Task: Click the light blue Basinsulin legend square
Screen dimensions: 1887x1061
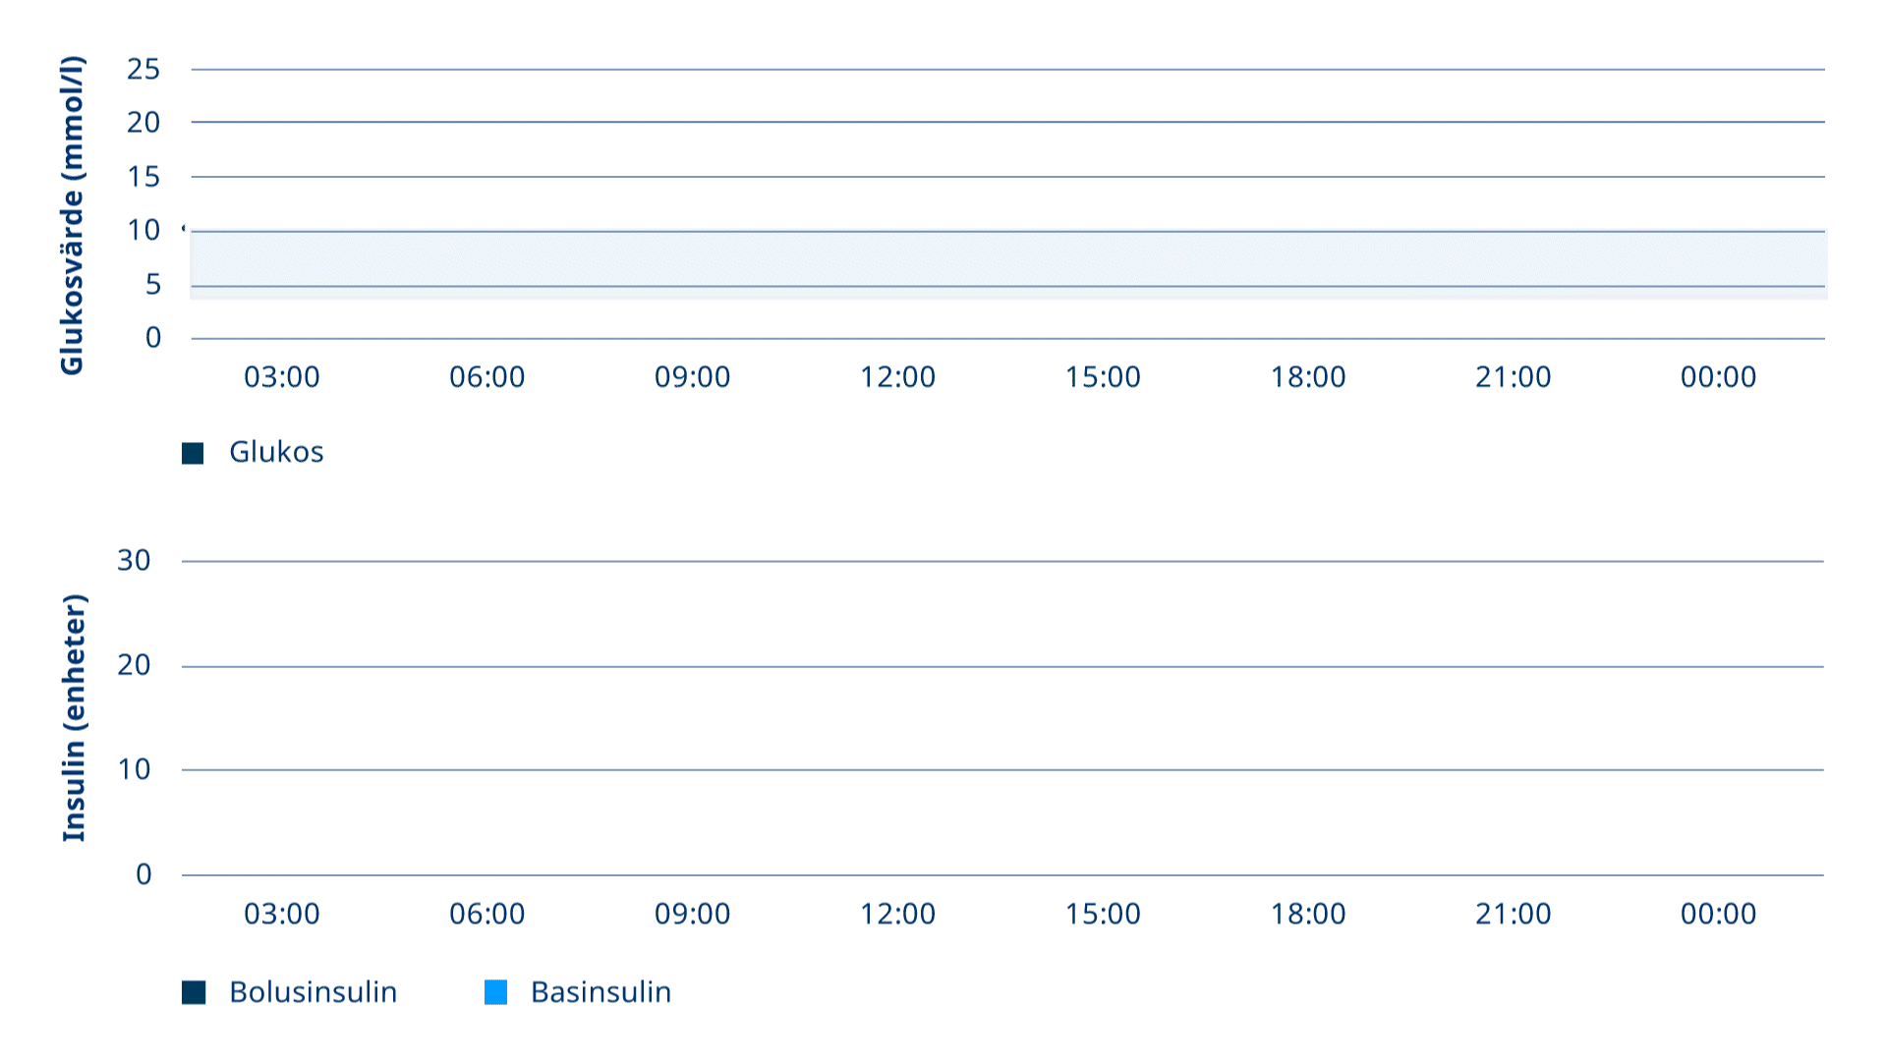Action: [496, 992]
